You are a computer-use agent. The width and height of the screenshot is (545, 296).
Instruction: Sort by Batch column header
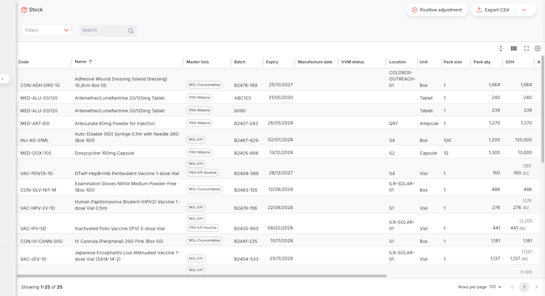(240, 62)
